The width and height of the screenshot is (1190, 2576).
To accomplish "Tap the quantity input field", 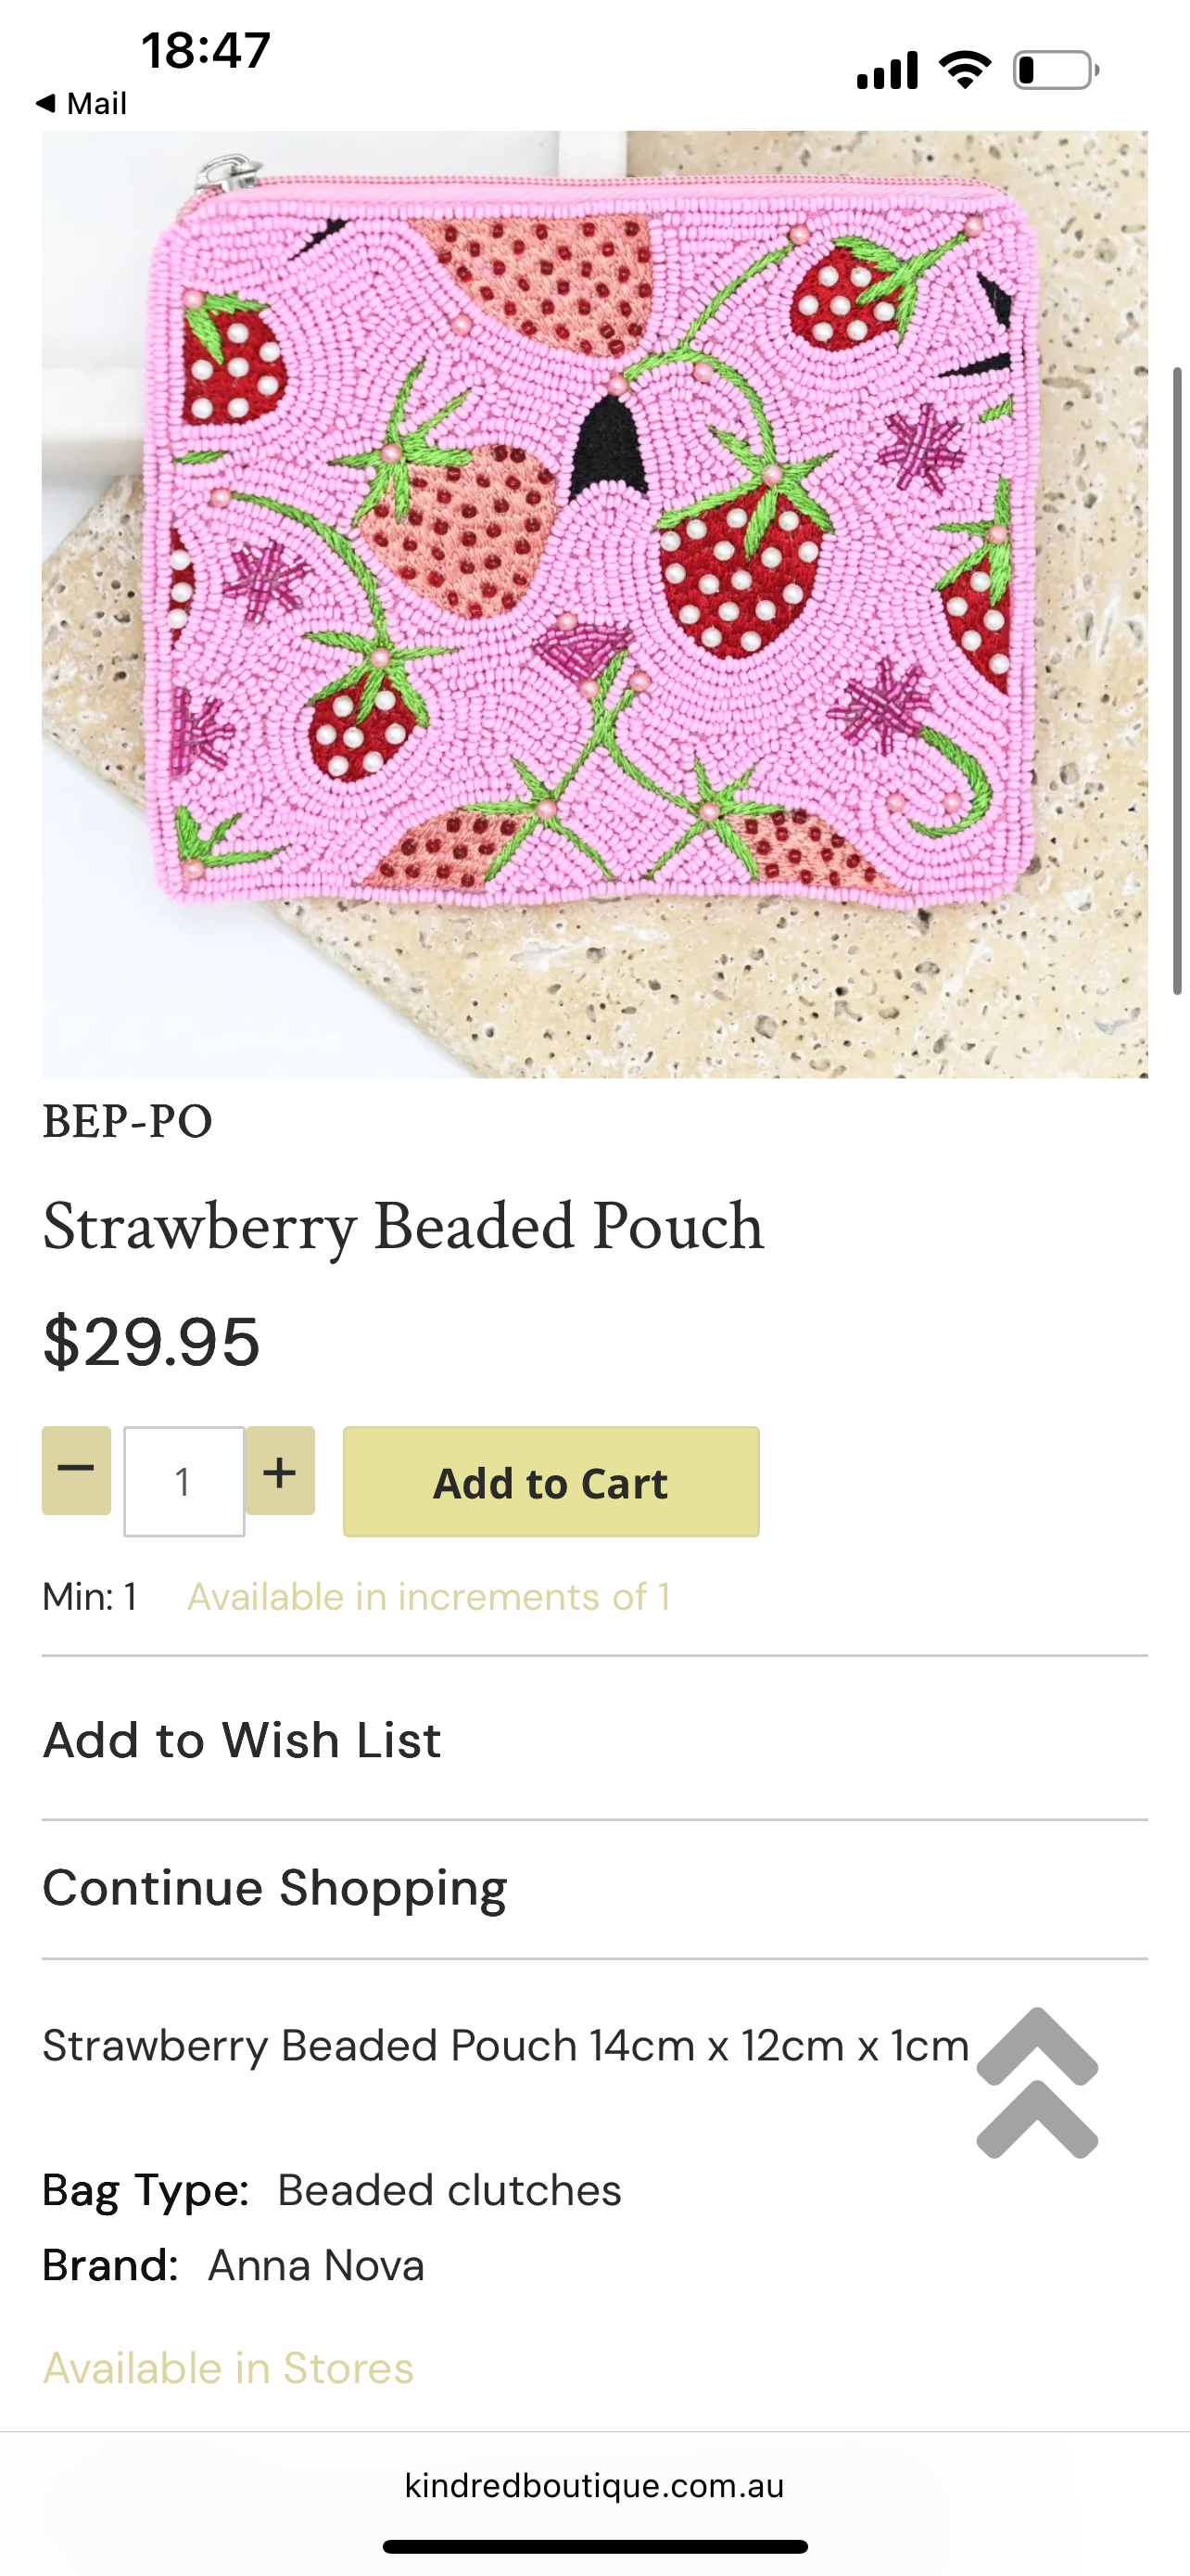I will pos(184,1481).
